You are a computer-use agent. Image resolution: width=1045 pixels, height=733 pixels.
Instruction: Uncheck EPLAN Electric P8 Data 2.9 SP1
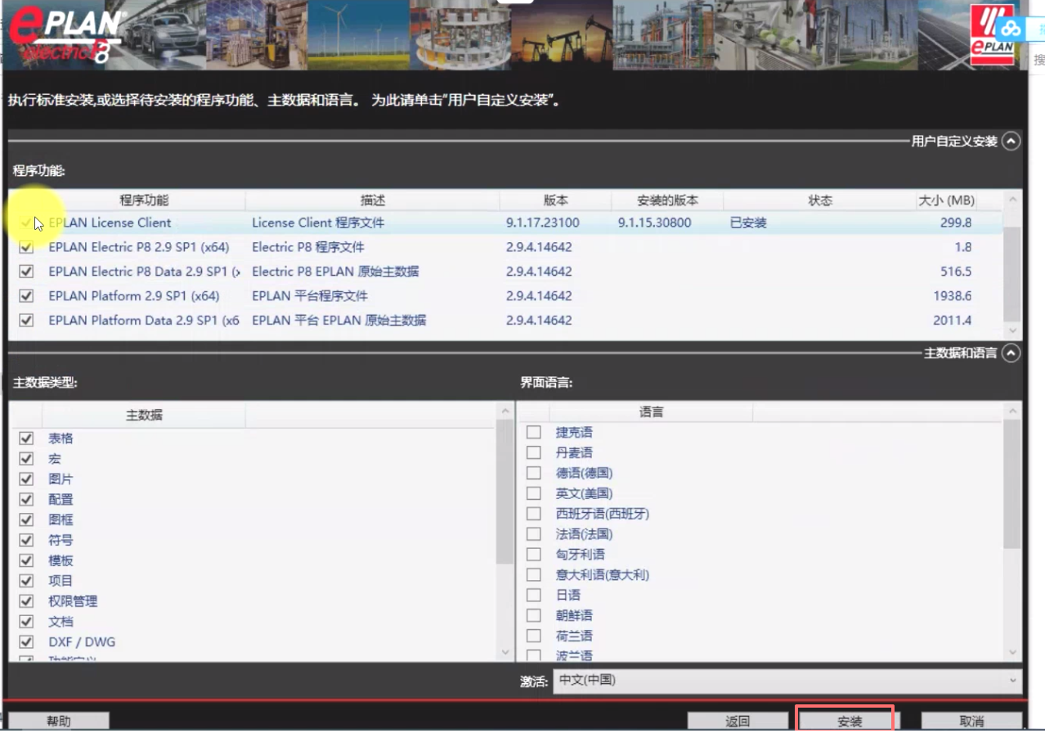[x=26, y=272]
